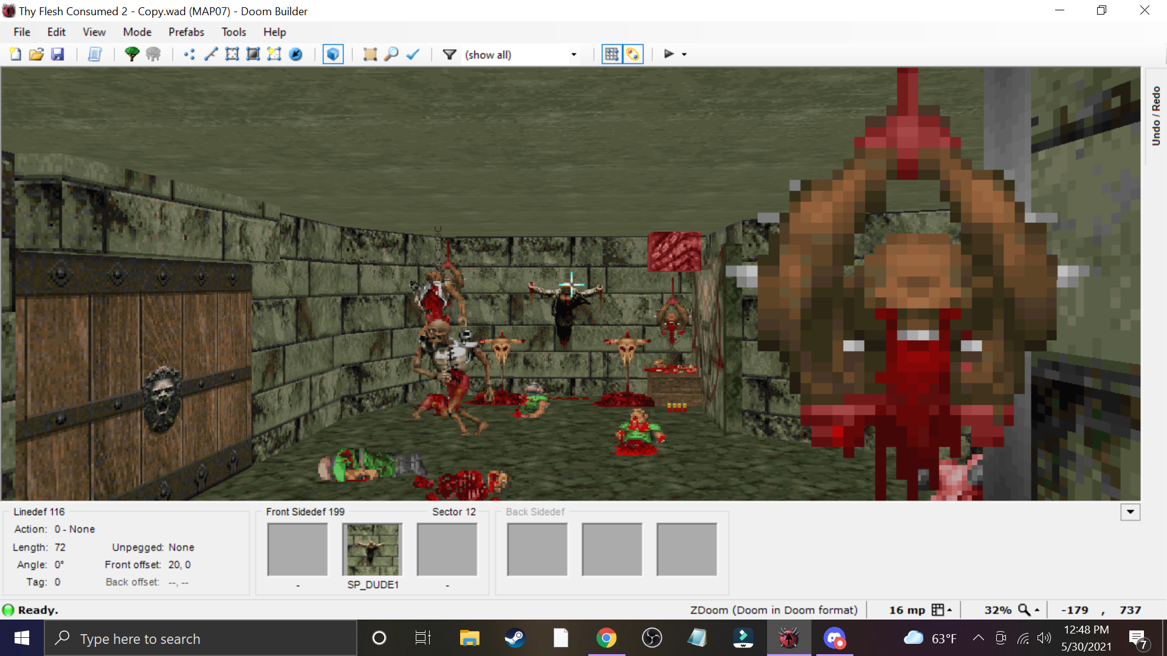Click the 'Sector 12' label
The height and width of the screenshot is (656, 1167).
pos(454,512)
